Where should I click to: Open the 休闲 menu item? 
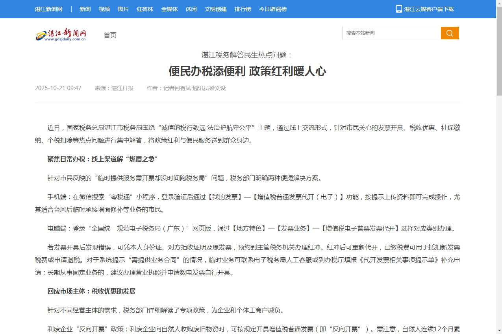(191, 9)
